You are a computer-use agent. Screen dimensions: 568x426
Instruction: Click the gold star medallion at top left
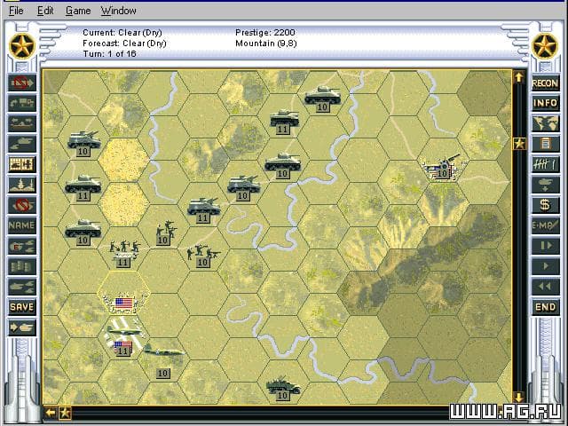[x=21, y=46]
